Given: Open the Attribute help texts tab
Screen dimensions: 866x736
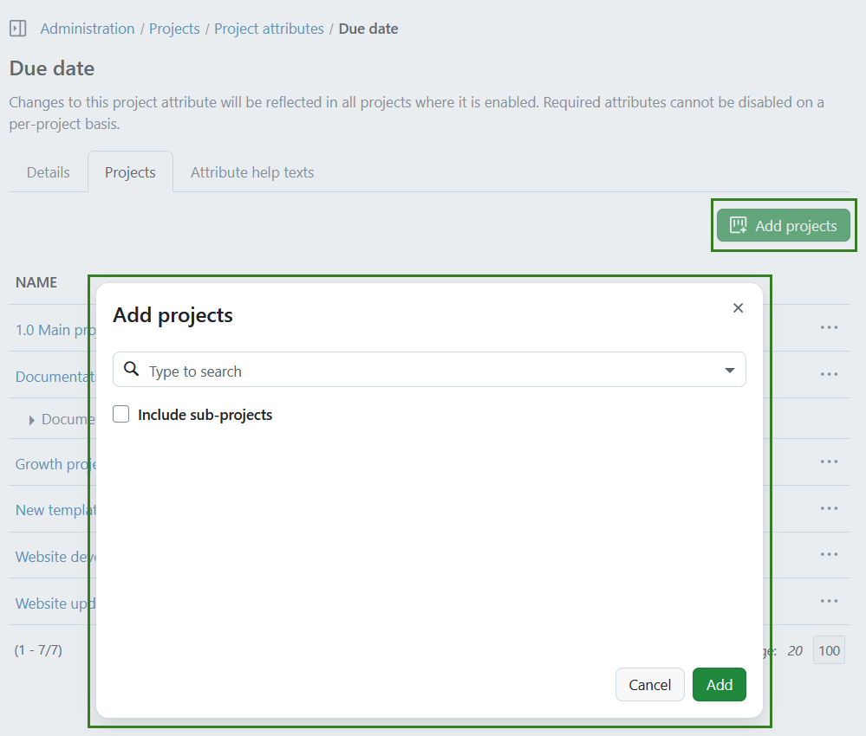Looking at the screenshot, I should (x=251, y=172).
